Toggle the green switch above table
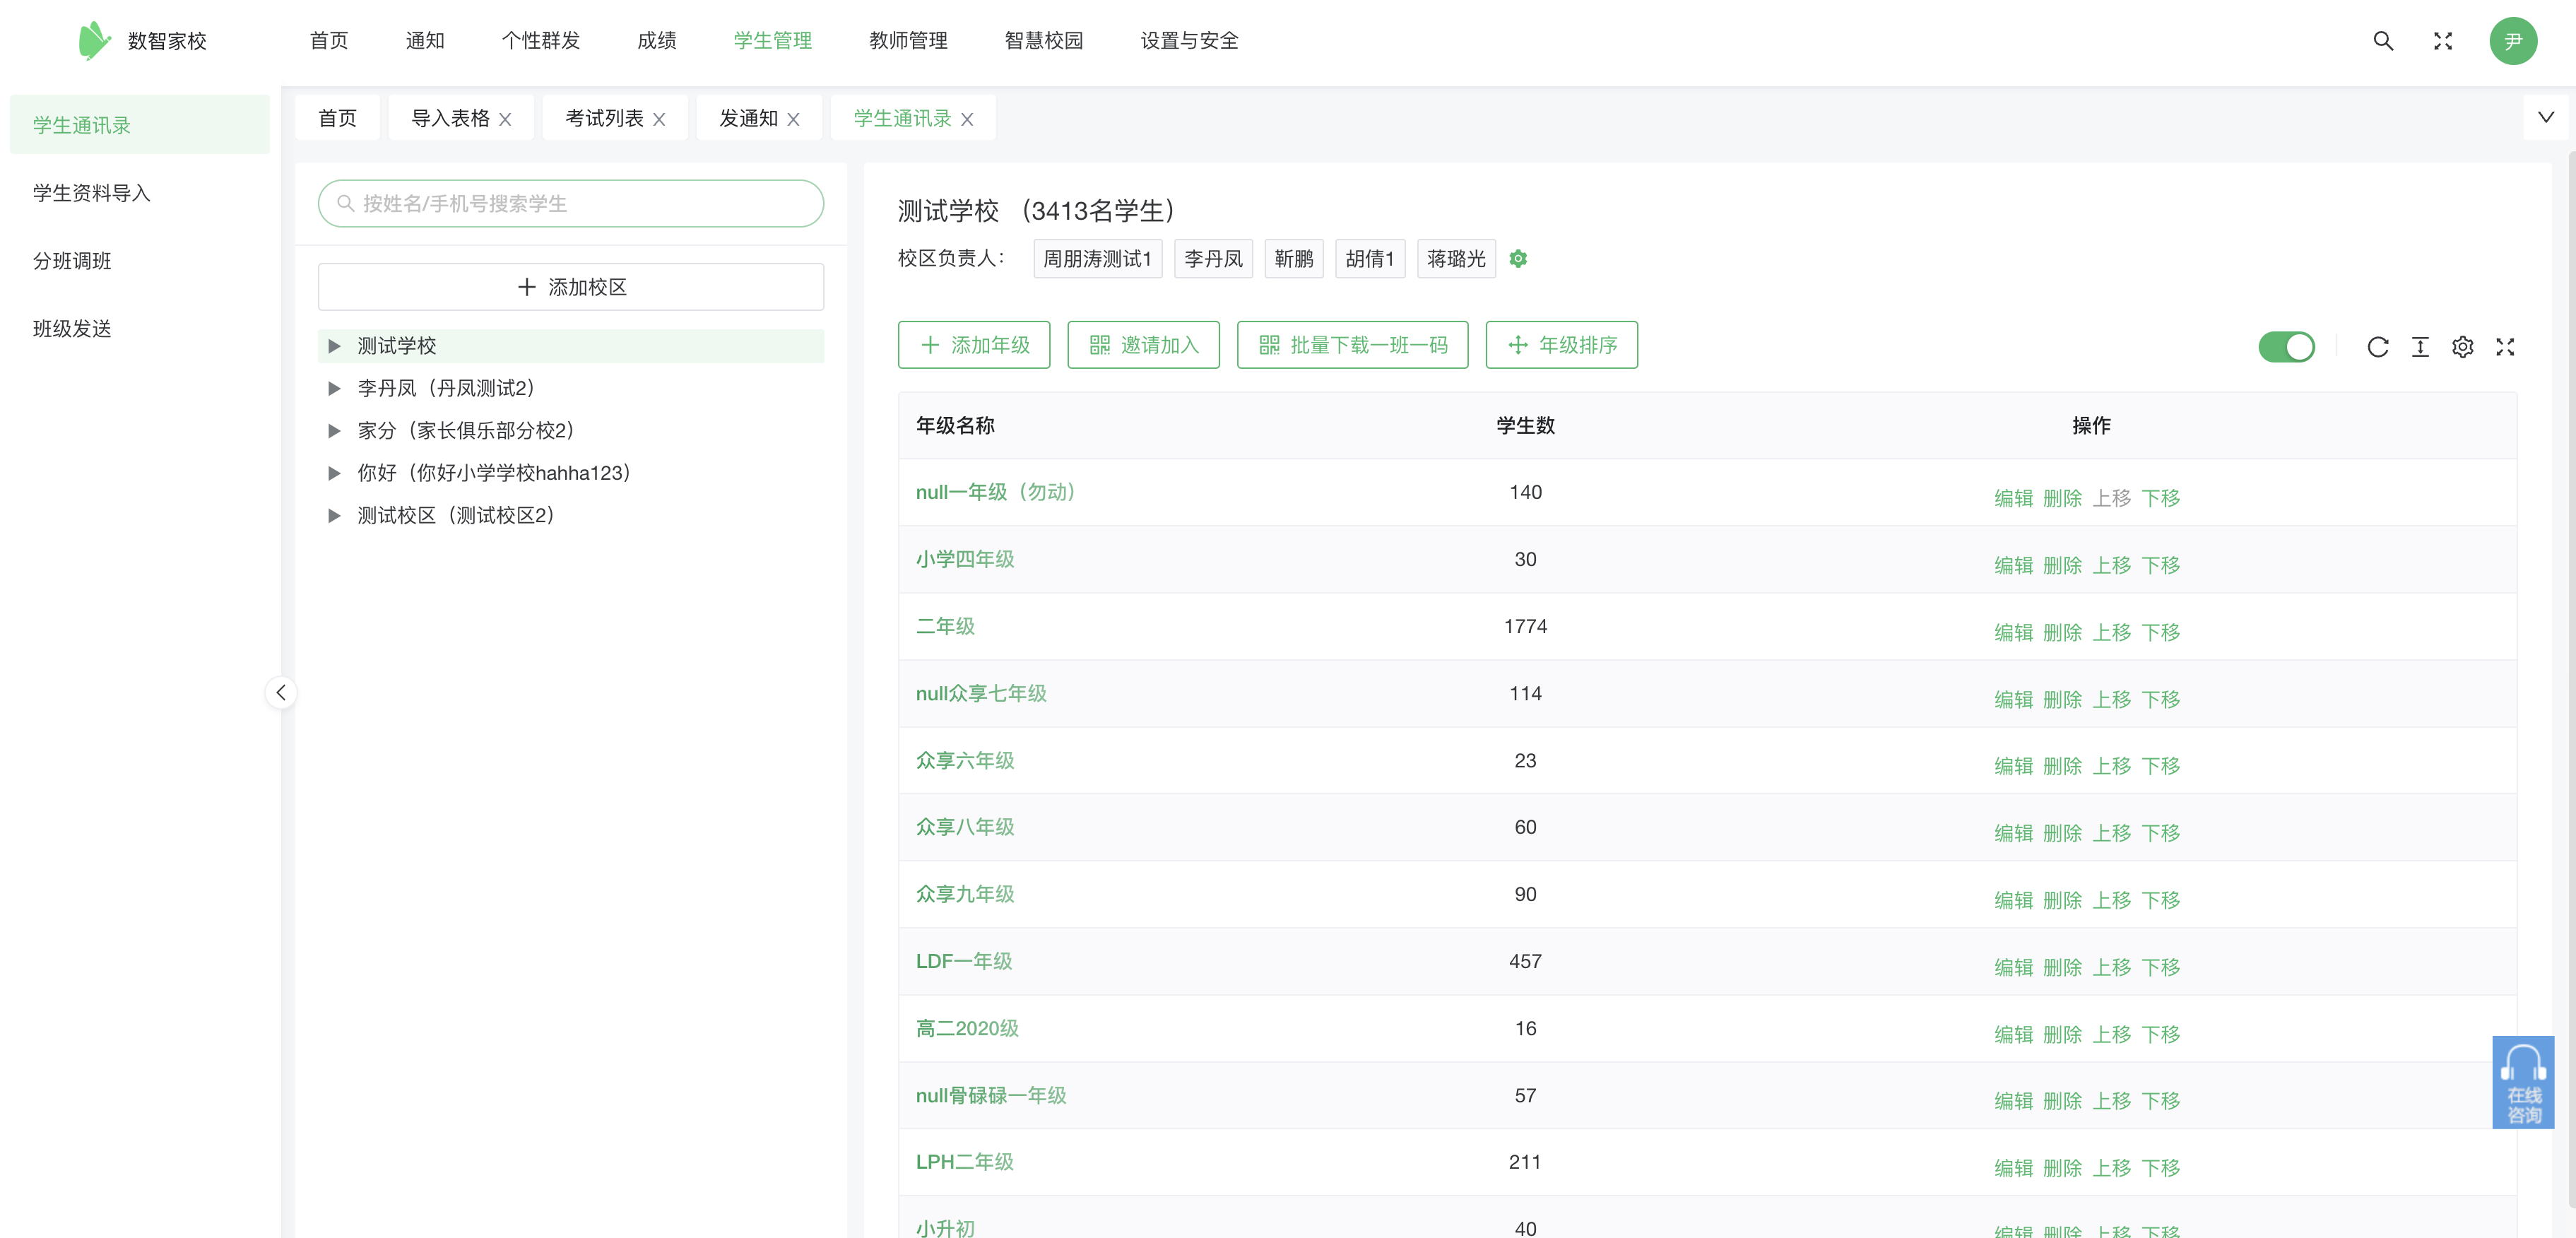Screen dimensions: 2576x1238 tap(2286, 347)
